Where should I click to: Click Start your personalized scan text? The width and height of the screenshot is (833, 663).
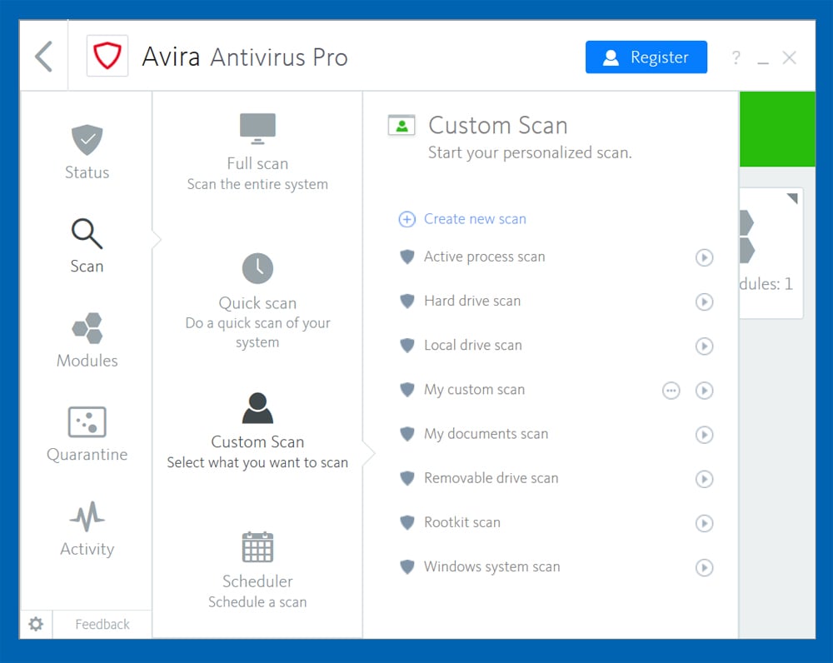pyautogui.click(x=530, y=153)
